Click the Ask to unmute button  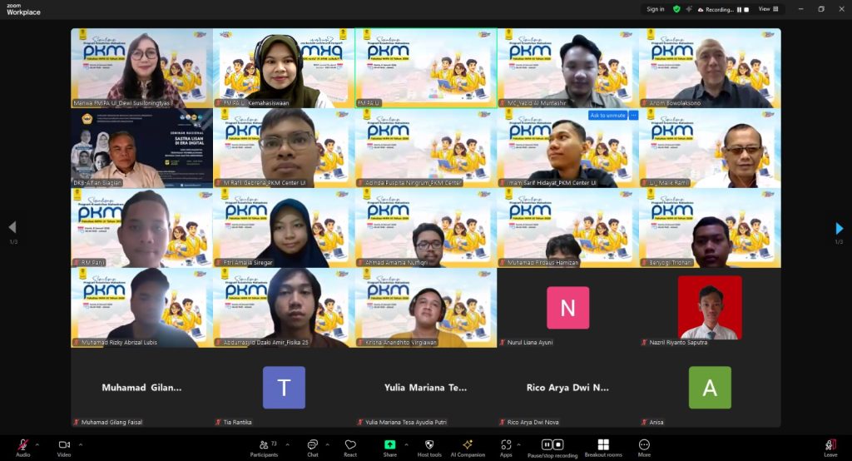pos(607,115)
